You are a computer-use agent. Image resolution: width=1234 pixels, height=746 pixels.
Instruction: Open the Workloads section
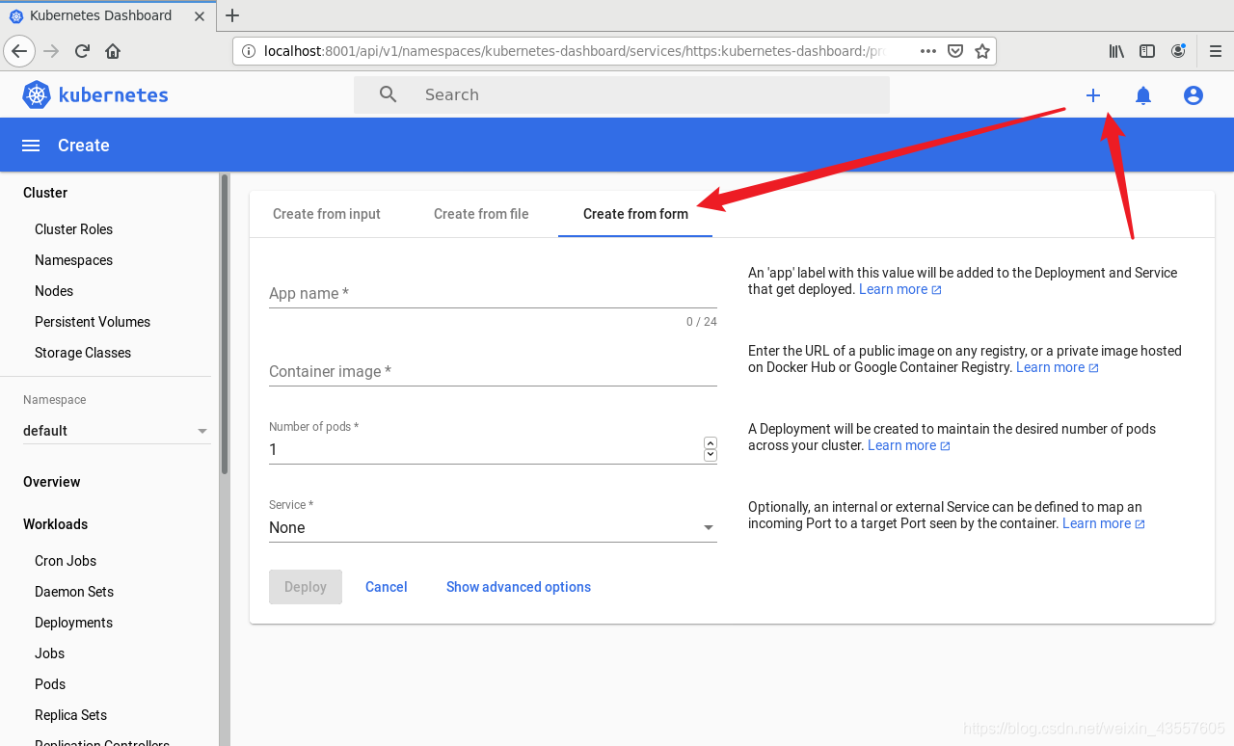pyautogui.click(x=55, y=524)
